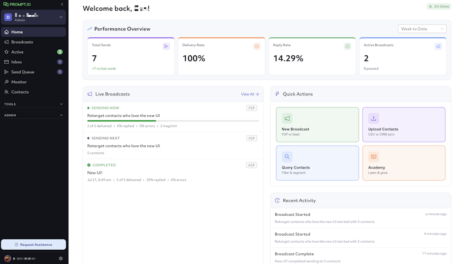Click the Send Queue paper-plane icon
457x264 pixels.
point(7,72)
